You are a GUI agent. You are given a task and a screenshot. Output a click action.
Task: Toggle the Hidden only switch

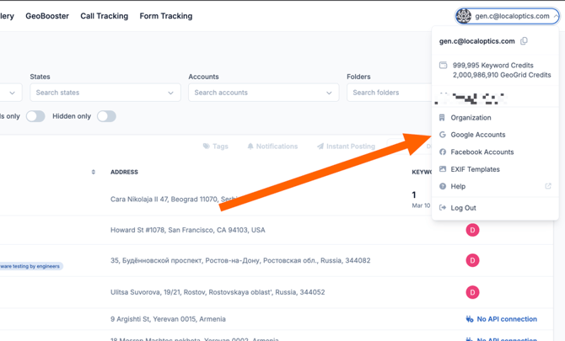(106, 116)
